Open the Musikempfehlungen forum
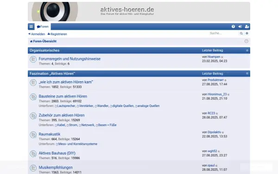Image resolution: width=278 pixels, height=174 pixels. 56,168
